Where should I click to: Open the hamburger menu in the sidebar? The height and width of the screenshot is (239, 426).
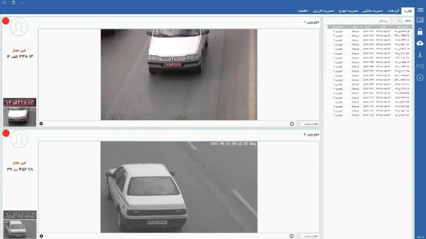[420, 10]
